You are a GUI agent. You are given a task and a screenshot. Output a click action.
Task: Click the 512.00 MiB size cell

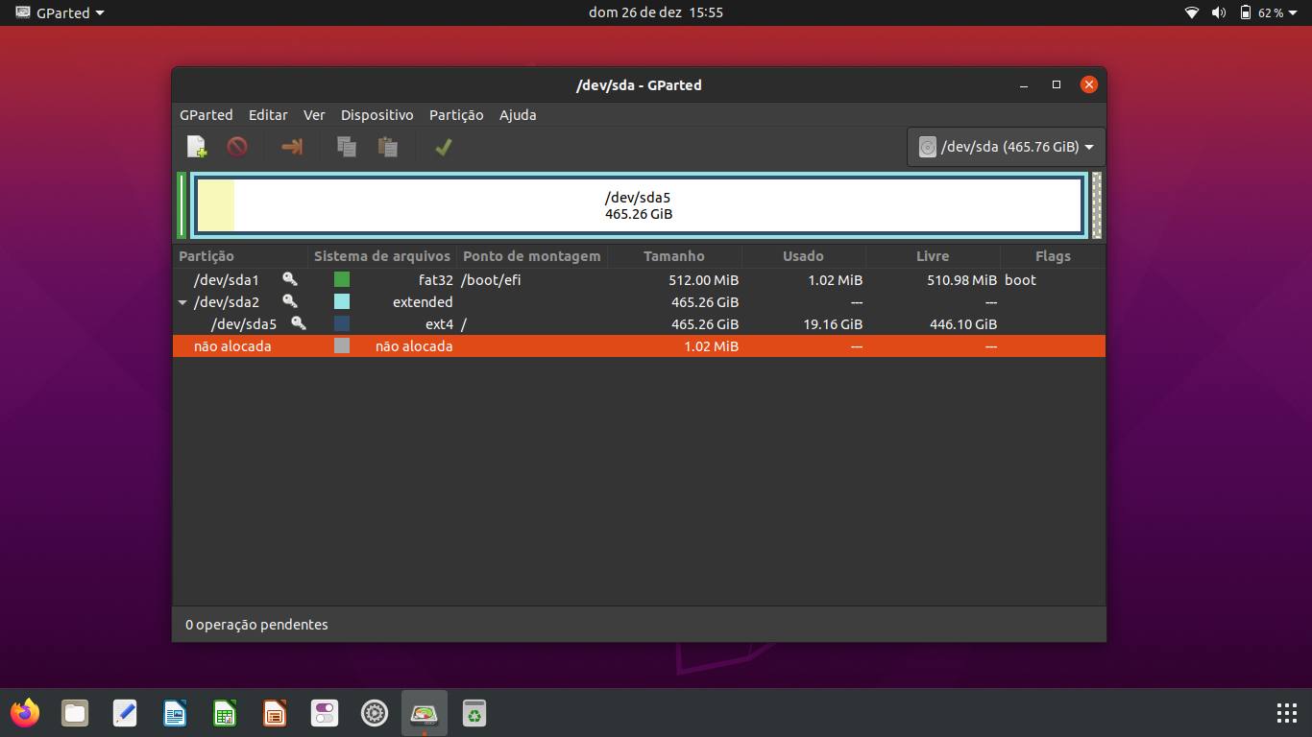point(704,280)
